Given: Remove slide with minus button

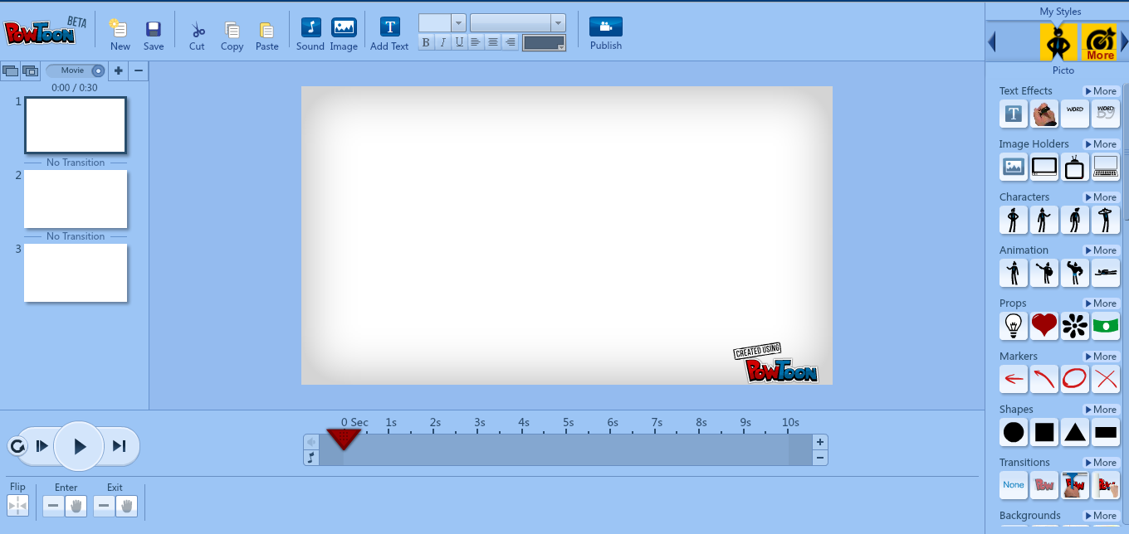Looking at the screenshot, I should click(x=139, y=70).
